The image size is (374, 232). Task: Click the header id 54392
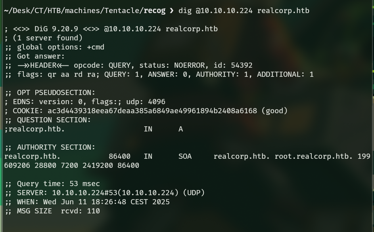click(242, 65)
